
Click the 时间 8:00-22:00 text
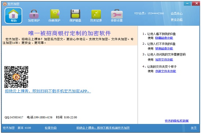point(67,117)
